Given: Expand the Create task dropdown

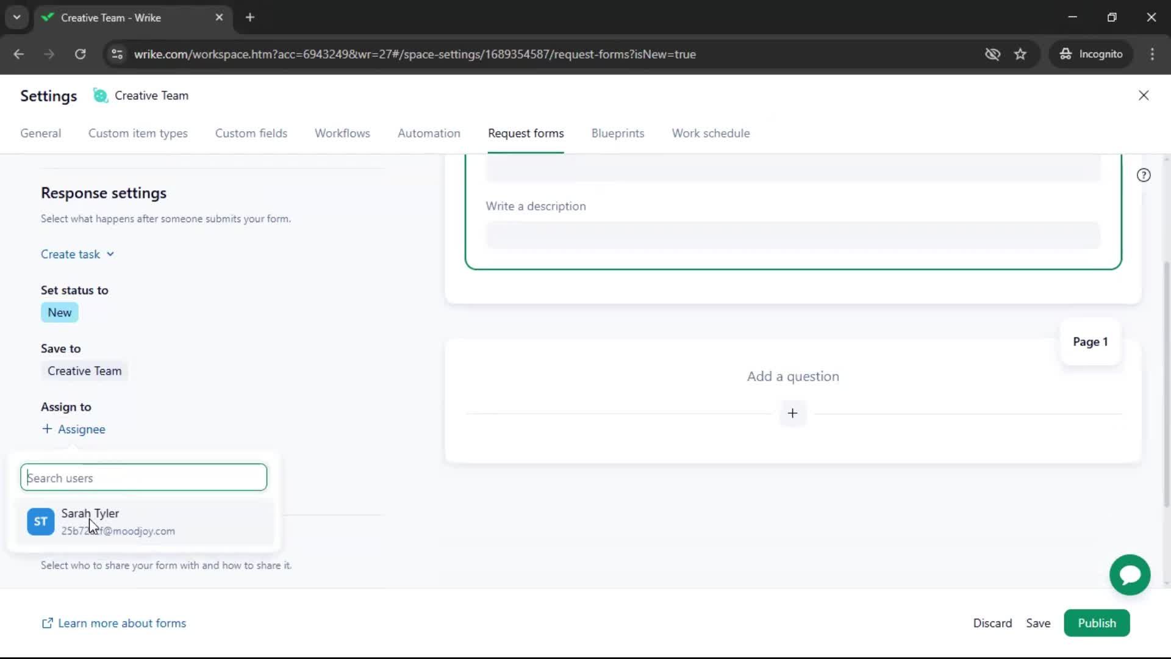Looking at the screenshot, I should pyautogui.click(x=77, y=254).
